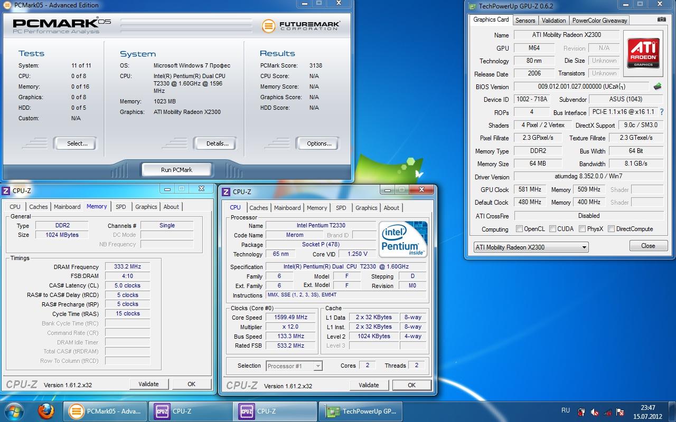Click the DRAM Frequency 333.2 MHz value
Screen dimensions: 676x422
coord(127,266)
